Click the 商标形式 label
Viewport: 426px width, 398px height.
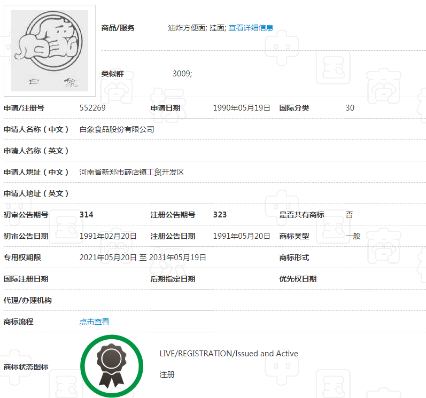294,257
